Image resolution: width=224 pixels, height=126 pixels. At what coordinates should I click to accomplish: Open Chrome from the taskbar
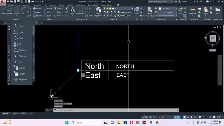coord(138,122)
